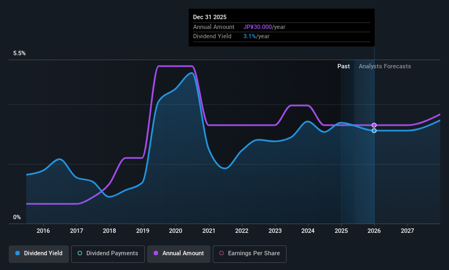The height and width of the screenshot is (270, 449).
Task: Click the Dec 31 2025 tooltip header
Action: (209, 17)
